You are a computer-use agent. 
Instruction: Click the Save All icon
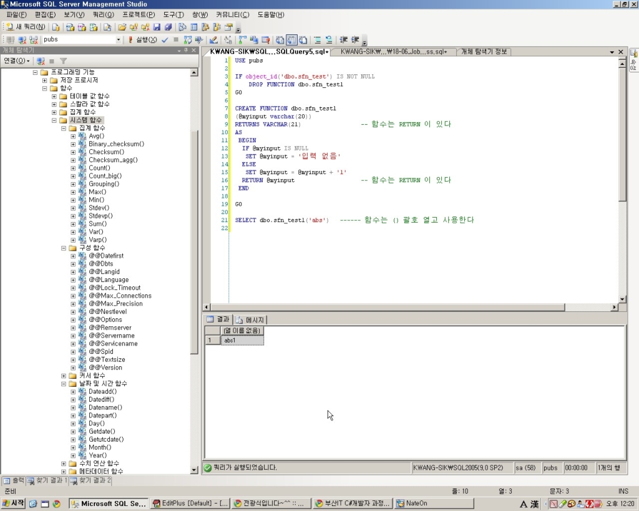(x=168, y=27)
